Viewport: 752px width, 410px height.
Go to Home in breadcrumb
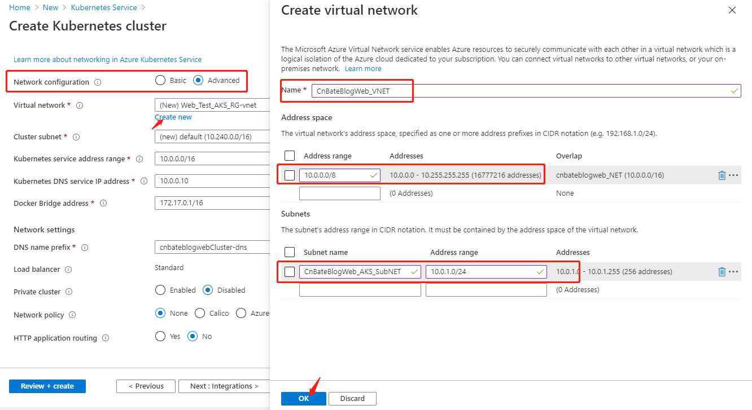(x=20, y=7)
